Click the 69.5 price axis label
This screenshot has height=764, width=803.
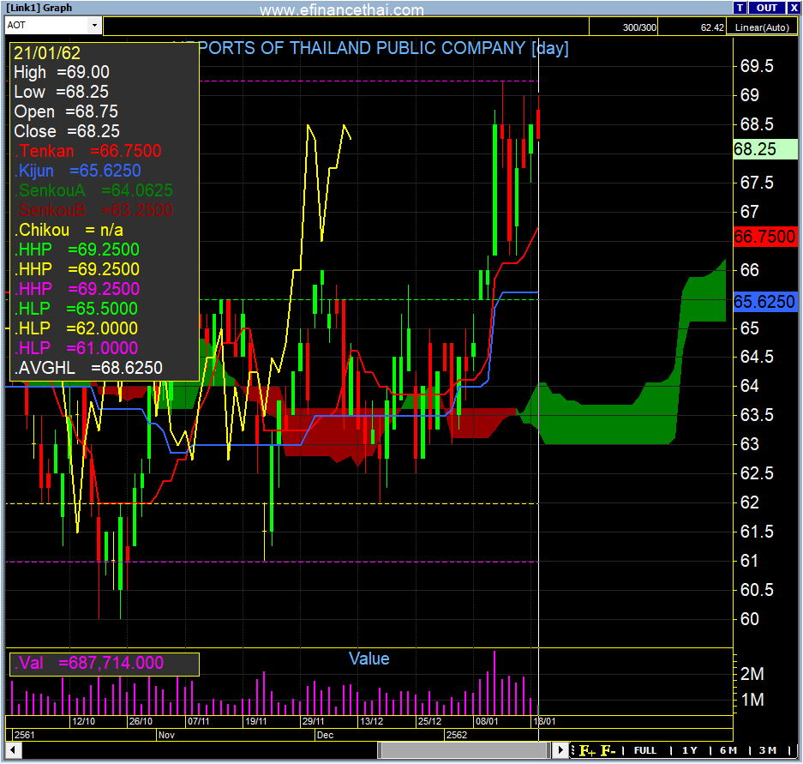757,66
